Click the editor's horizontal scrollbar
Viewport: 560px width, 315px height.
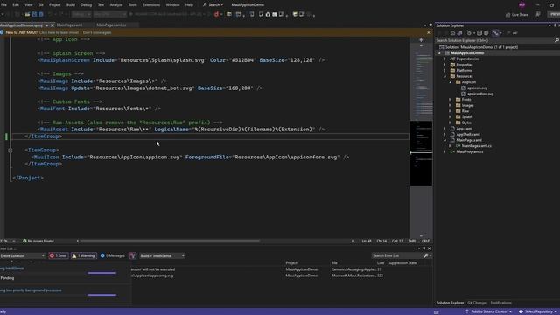[170, 241]
